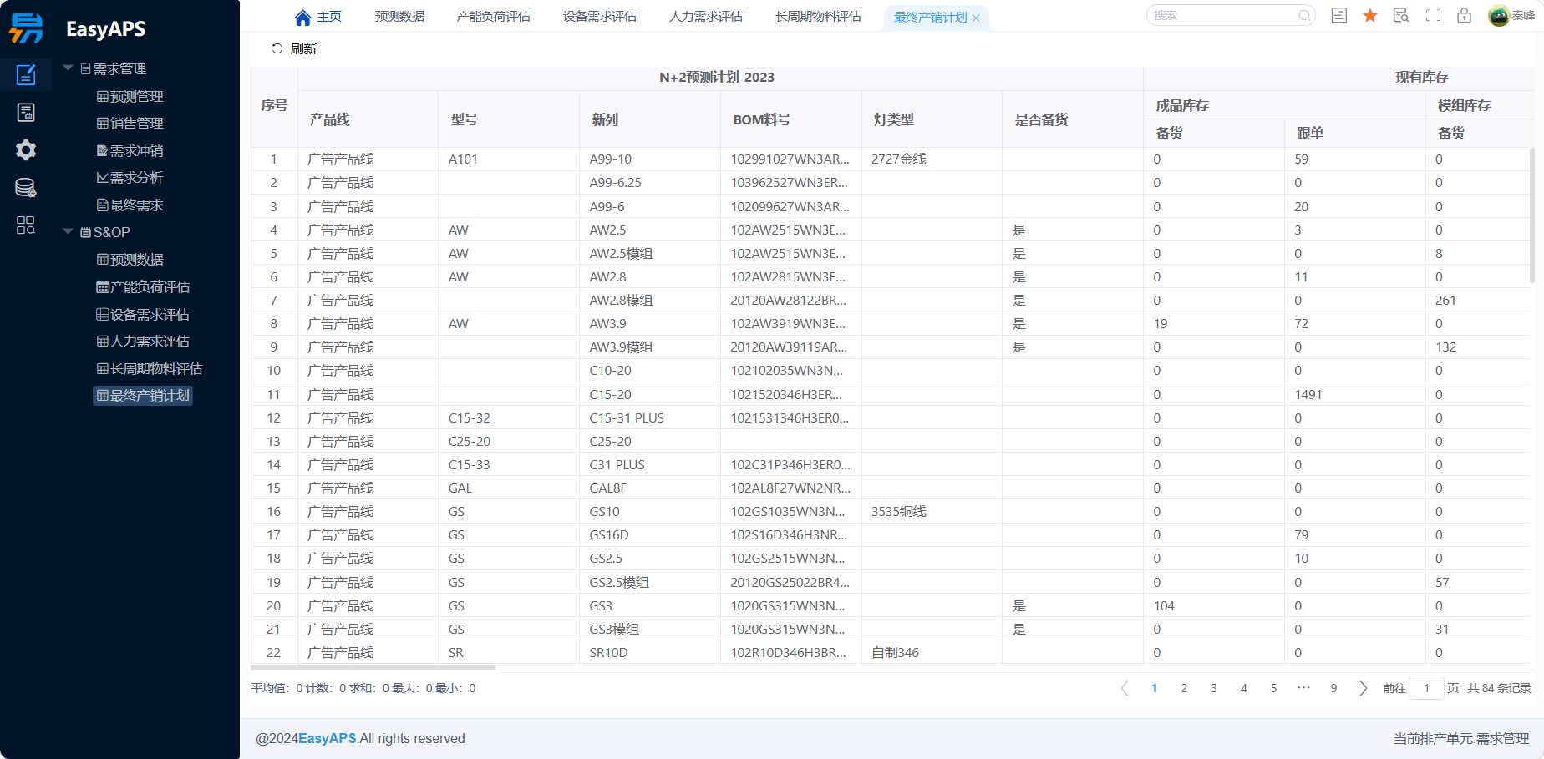Click the 刷新 refresh button
Screen dimensions: 1544x759
tap(294, 49)
